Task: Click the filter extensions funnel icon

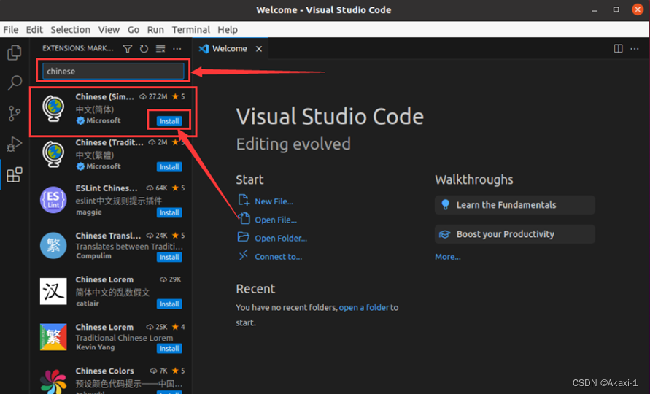Action: pyautogui.click(x=128, y=49)
